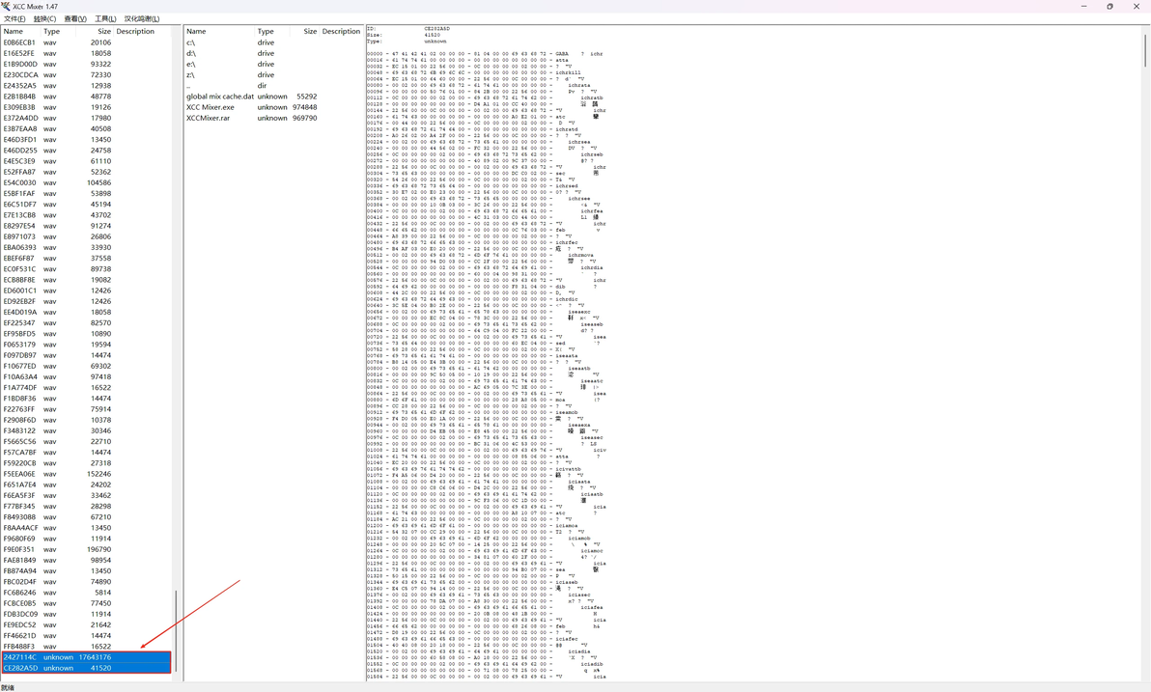
Task: Select the e:\ drive entry
Action: coord(252,65)
